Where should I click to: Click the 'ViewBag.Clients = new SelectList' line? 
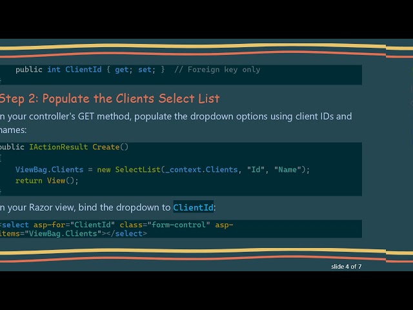(x=163, y=169)
